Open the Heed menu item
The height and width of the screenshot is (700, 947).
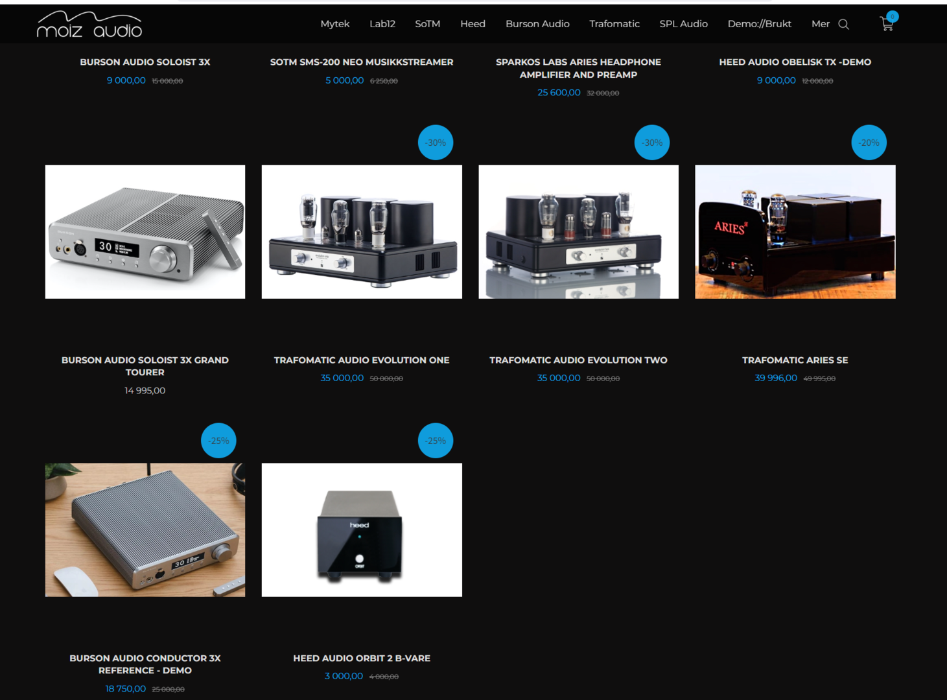pos(473,24)
